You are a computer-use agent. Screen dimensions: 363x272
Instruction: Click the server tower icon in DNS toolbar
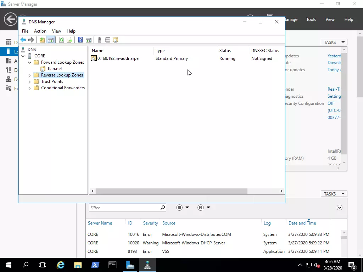tap(100, 40)
